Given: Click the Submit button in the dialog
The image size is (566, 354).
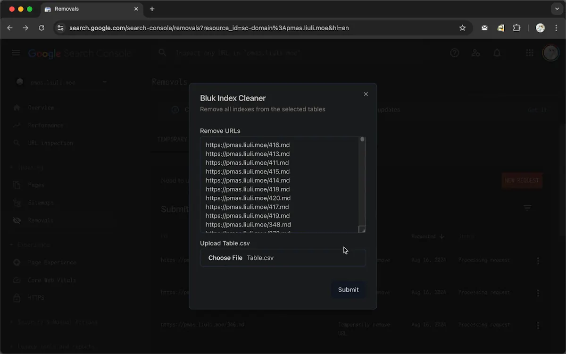Looking at the screenshot, I should click(x=349, y=290).
